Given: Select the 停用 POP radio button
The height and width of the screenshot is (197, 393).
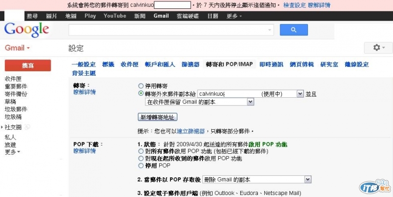Looking at the screenshot, I should tap(141, 166).
